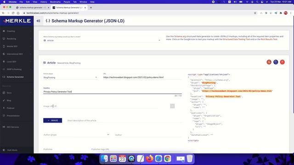Click the Publisher logo URL field
This screenshot has width=294, height=165.
click(136, 149)
